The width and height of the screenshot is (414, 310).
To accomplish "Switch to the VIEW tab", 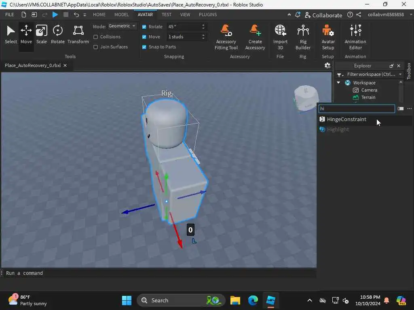I will pos(185,15).
